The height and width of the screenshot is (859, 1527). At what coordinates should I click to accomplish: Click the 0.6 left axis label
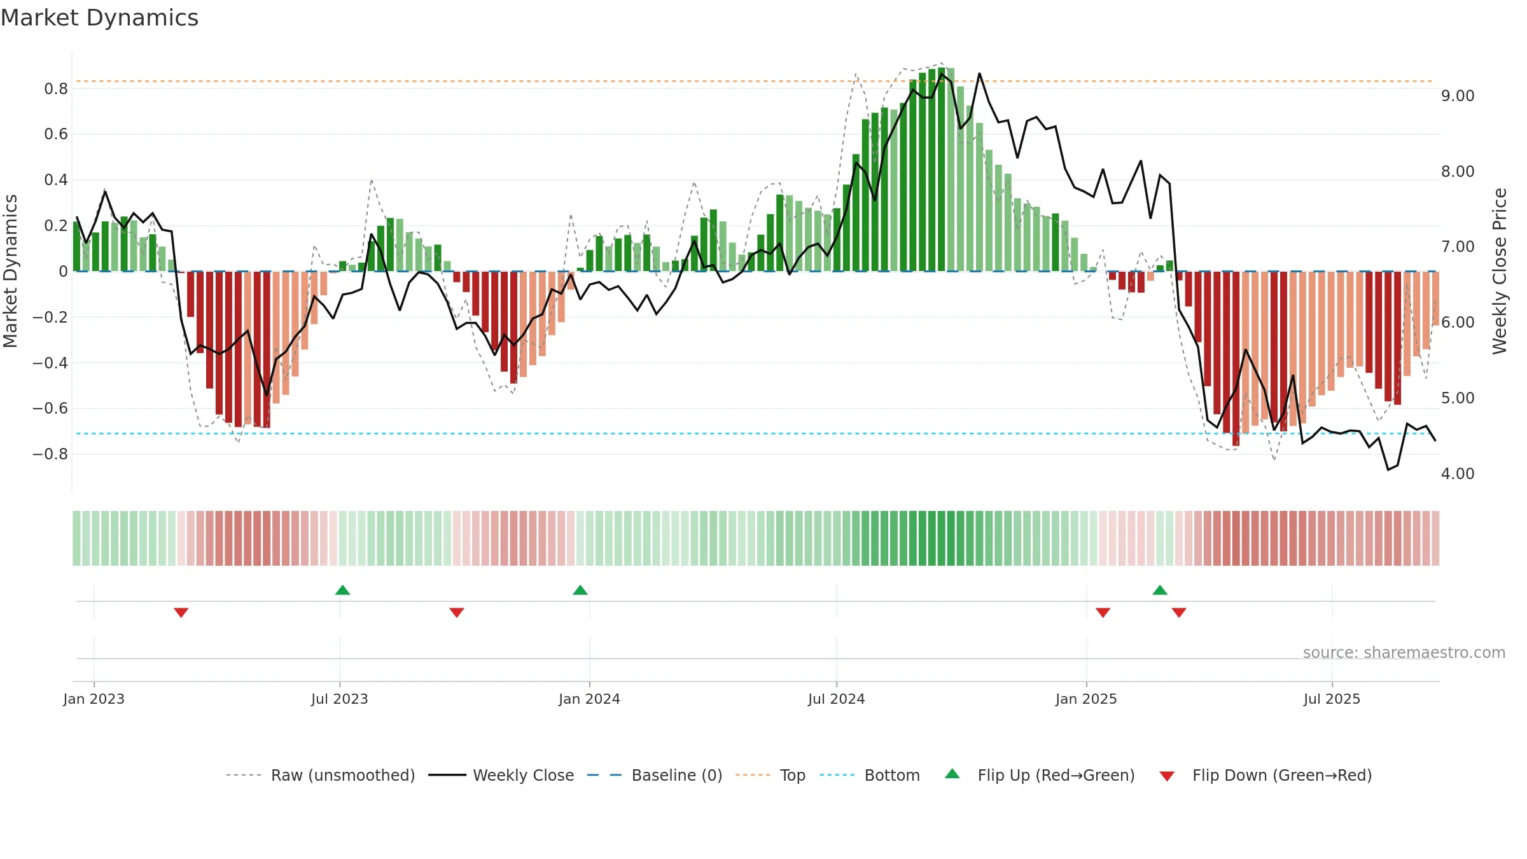click(56, 134)
